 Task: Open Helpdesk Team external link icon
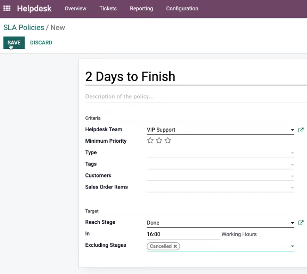(301, 130)
